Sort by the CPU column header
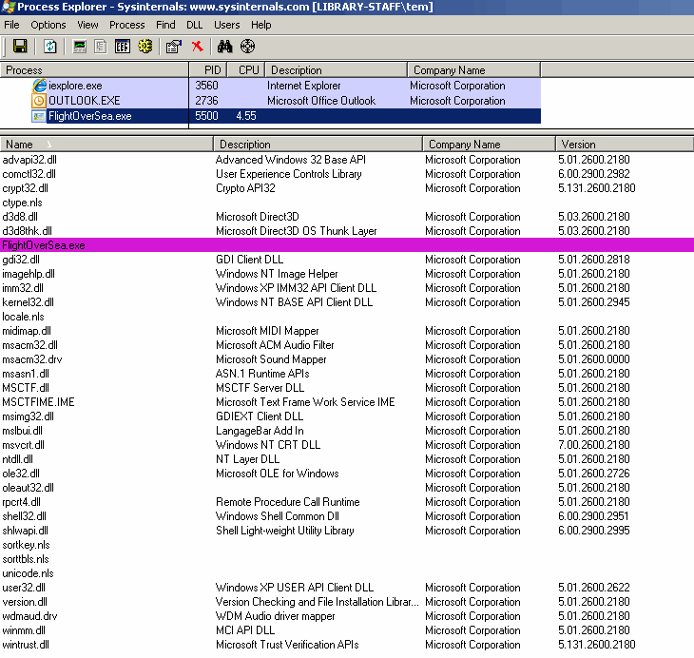Screen dimensions: 694x658 (246, 70)
